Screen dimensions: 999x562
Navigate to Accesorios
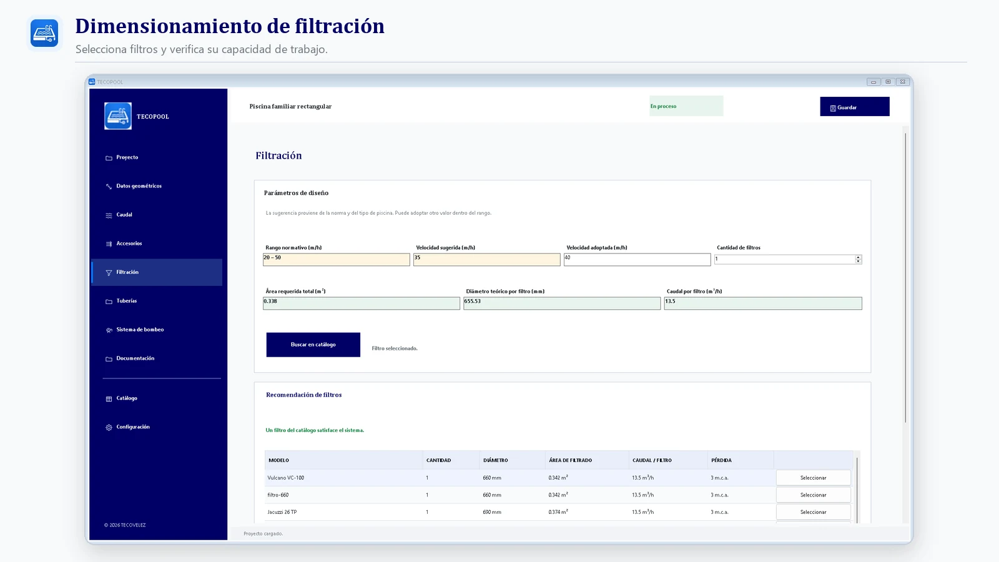[x=157, y=244]
